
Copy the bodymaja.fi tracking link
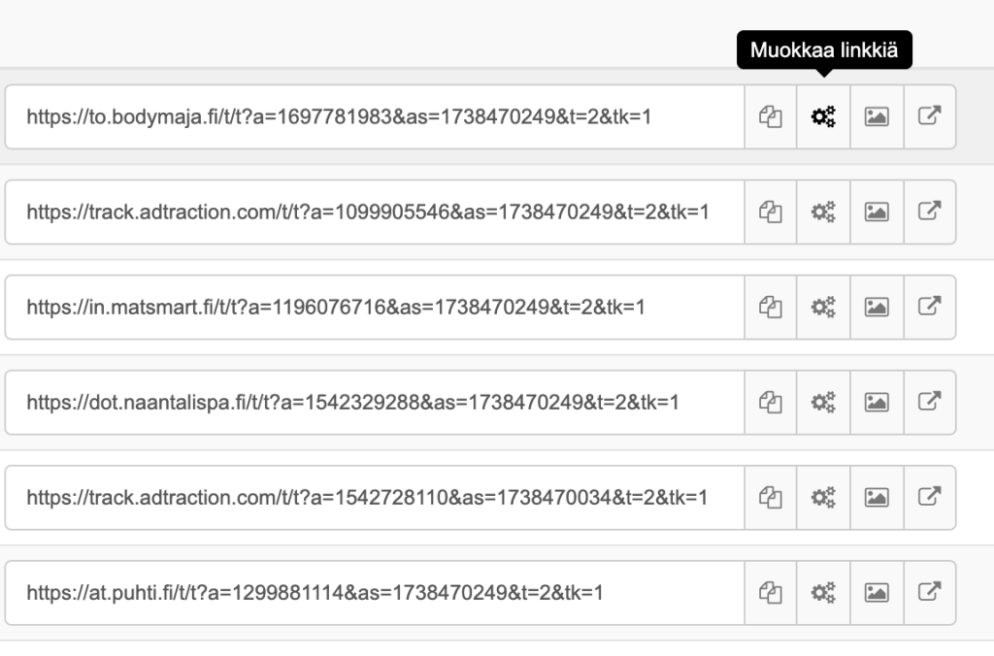[771, 117]
